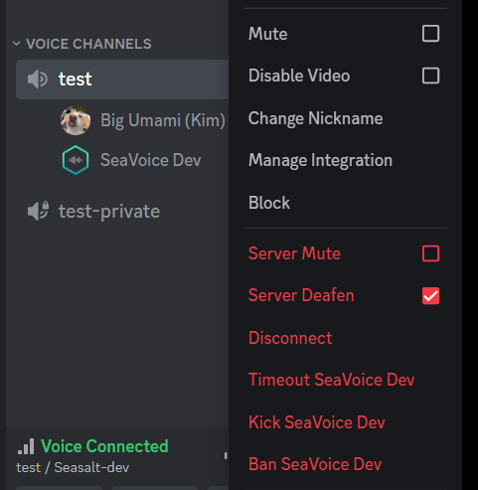Uncheck the Server Deafen checkbox
This screenshot has width=478, height=490.
tap(430, 295)
